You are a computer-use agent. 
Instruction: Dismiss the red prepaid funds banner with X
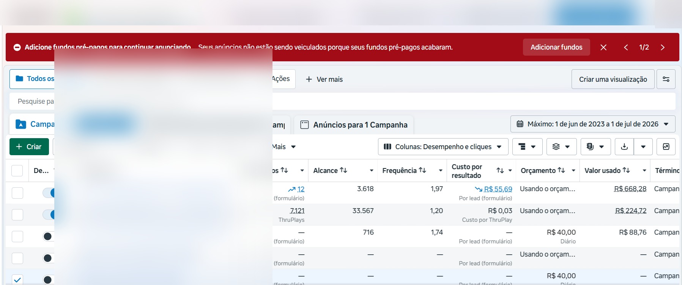click(603, 47)
